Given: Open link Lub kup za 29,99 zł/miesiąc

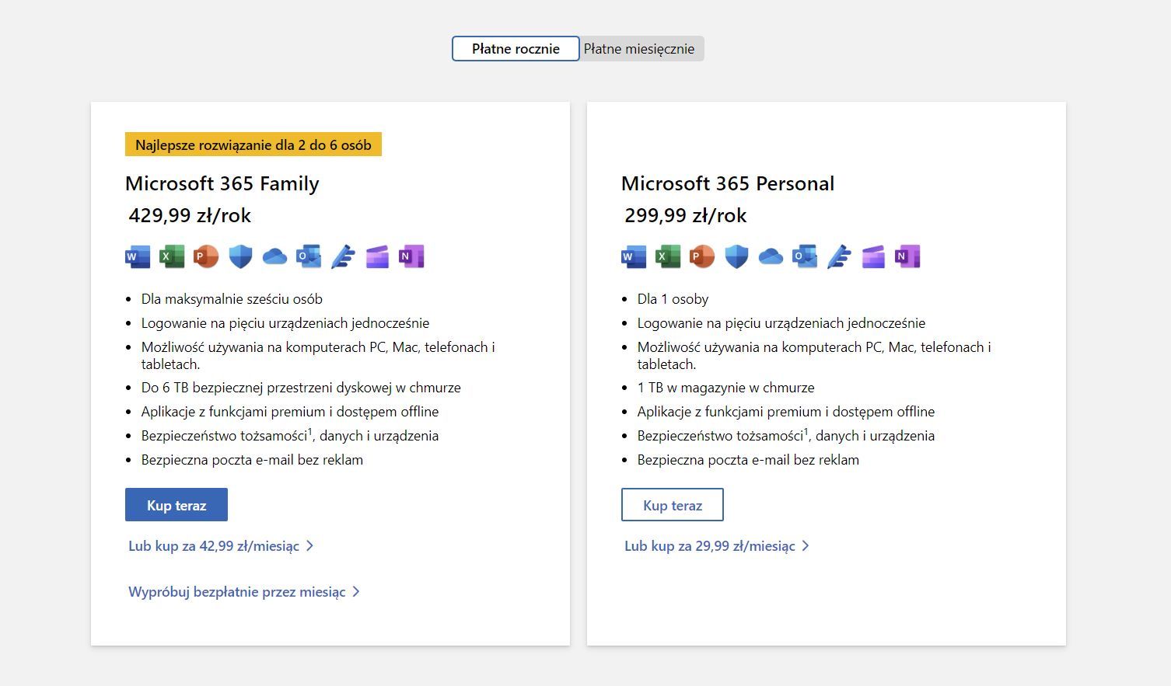Looking at the screenshot, I should click(717, 546).
